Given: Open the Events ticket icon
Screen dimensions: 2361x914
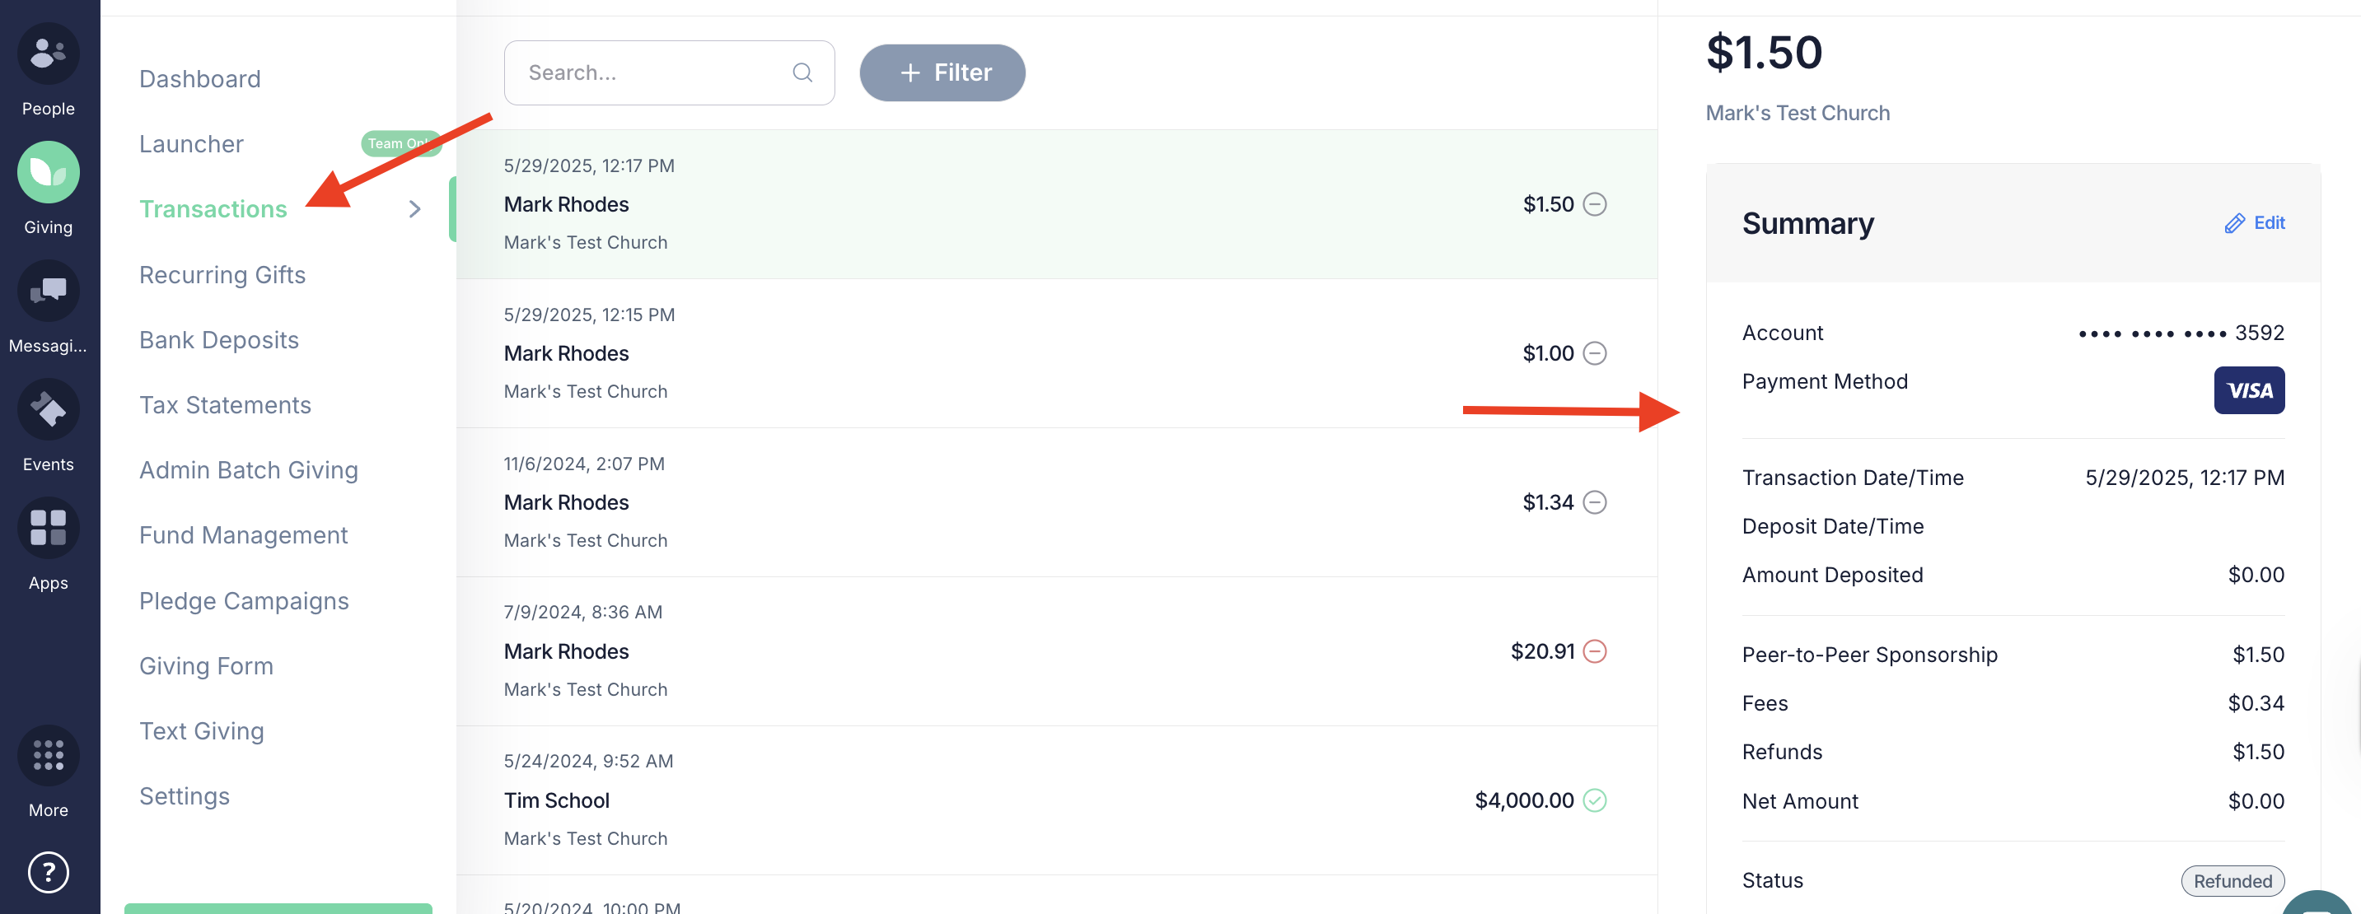Looking at the screenshot, I should tap(48, 409).
